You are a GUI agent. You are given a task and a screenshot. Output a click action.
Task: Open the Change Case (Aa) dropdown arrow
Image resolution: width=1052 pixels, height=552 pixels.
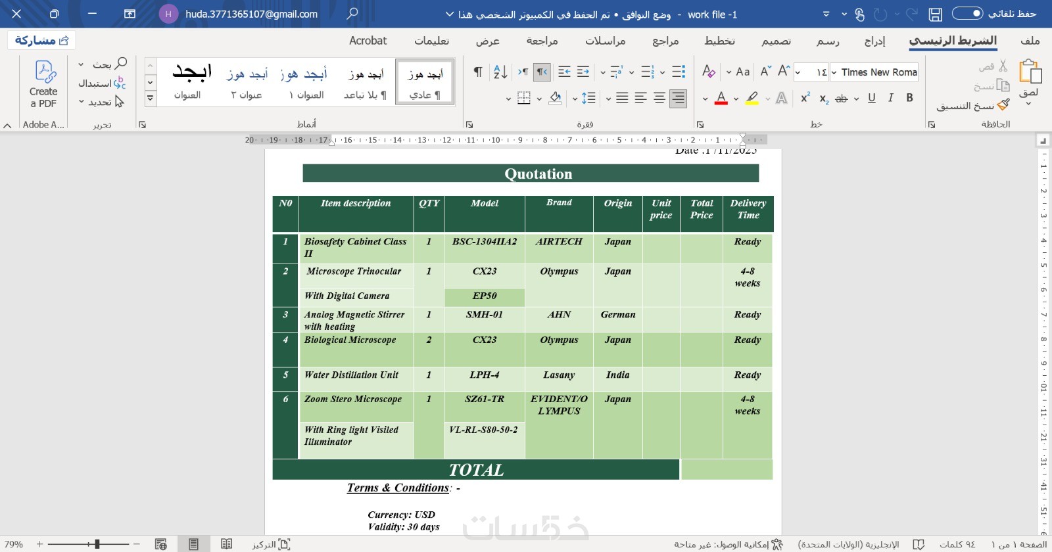pos(729,72)
